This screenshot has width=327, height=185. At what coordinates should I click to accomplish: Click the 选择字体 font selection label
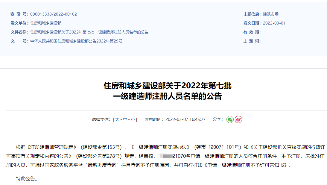click(100, 119)
